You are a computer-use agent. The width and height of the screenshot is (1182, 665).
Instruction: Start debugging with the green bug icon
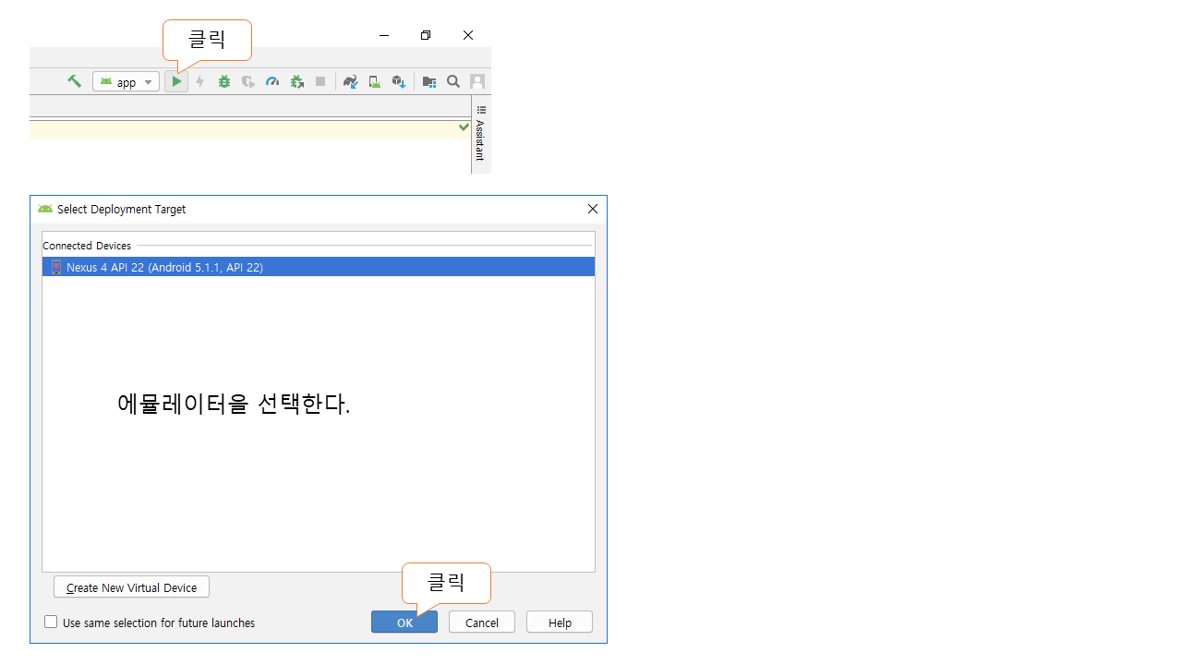[224, 82]
